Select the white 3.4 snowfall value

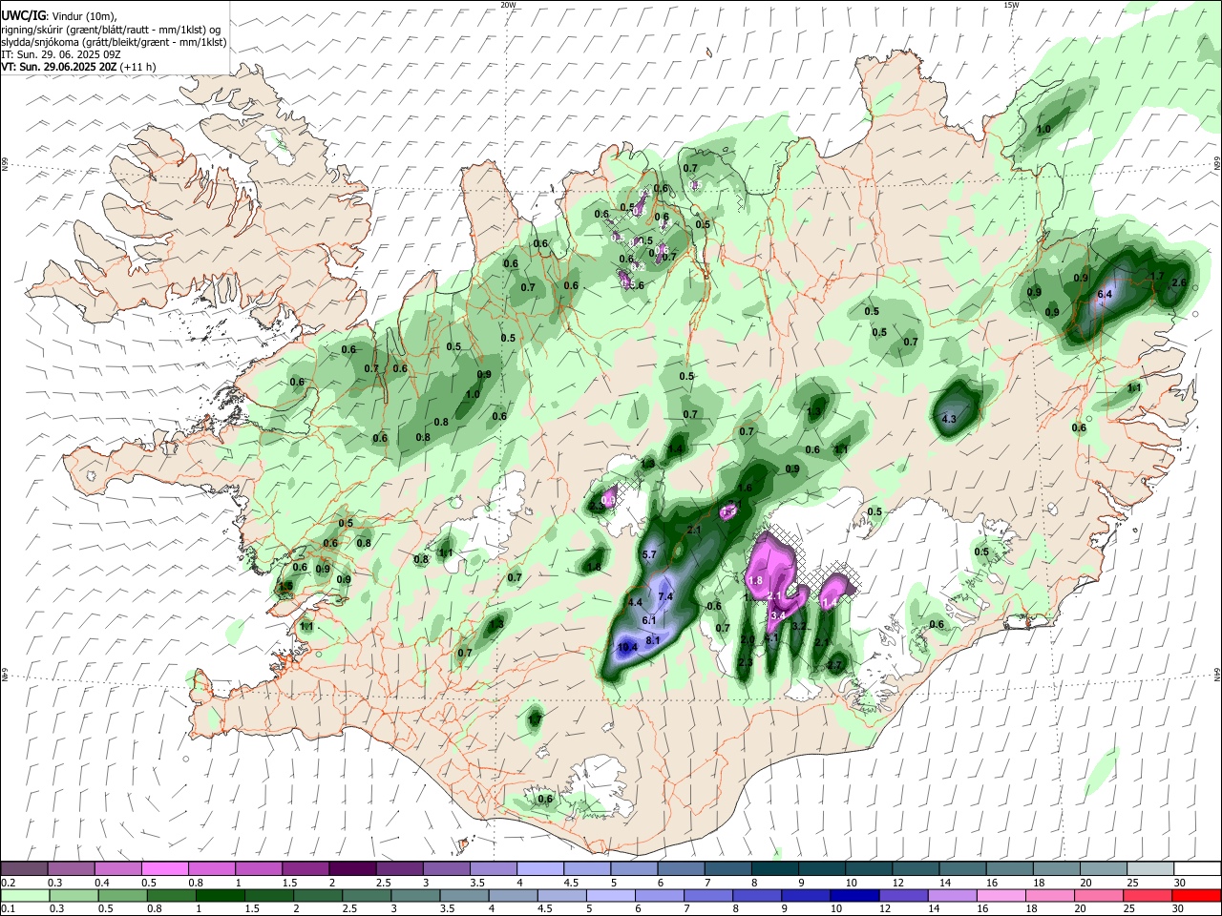click(778, 616)
